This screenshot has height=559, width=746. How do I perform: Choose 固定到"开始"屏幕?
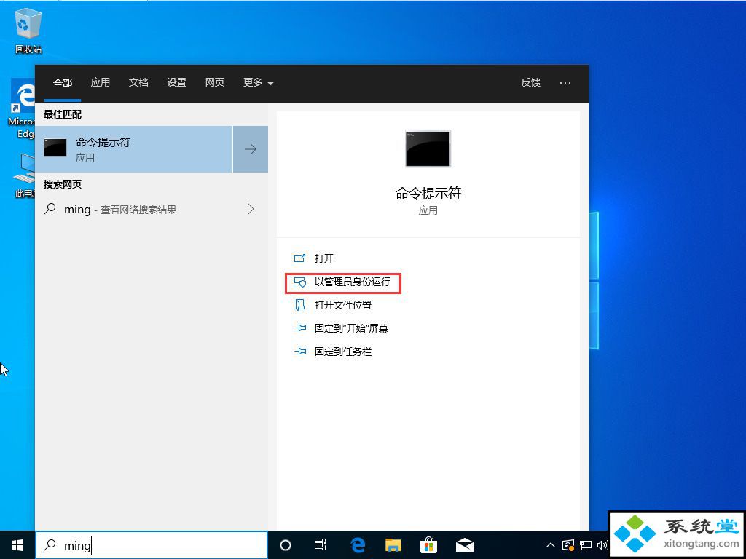[341, 328]
